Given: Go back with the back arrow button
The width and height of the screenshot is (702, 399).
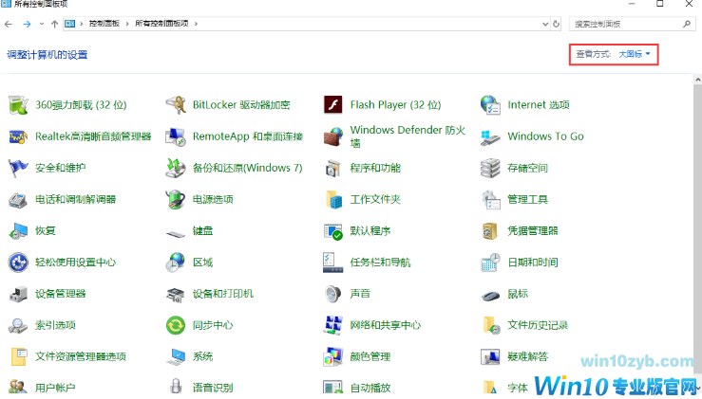Looking at the screenshot, I should pyautogui.click(x=9, y=24).
